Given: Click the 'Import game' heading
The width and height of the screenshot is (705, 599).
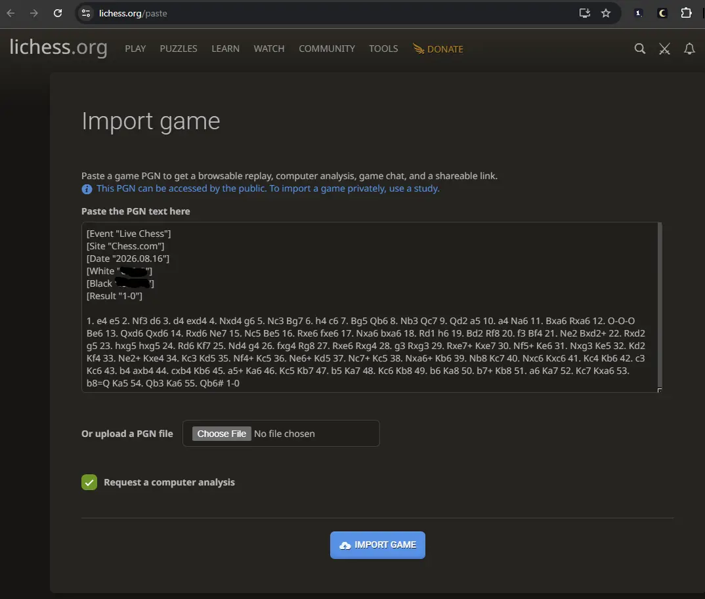Looking at the screenshot, I should click(x=150, y=121).
